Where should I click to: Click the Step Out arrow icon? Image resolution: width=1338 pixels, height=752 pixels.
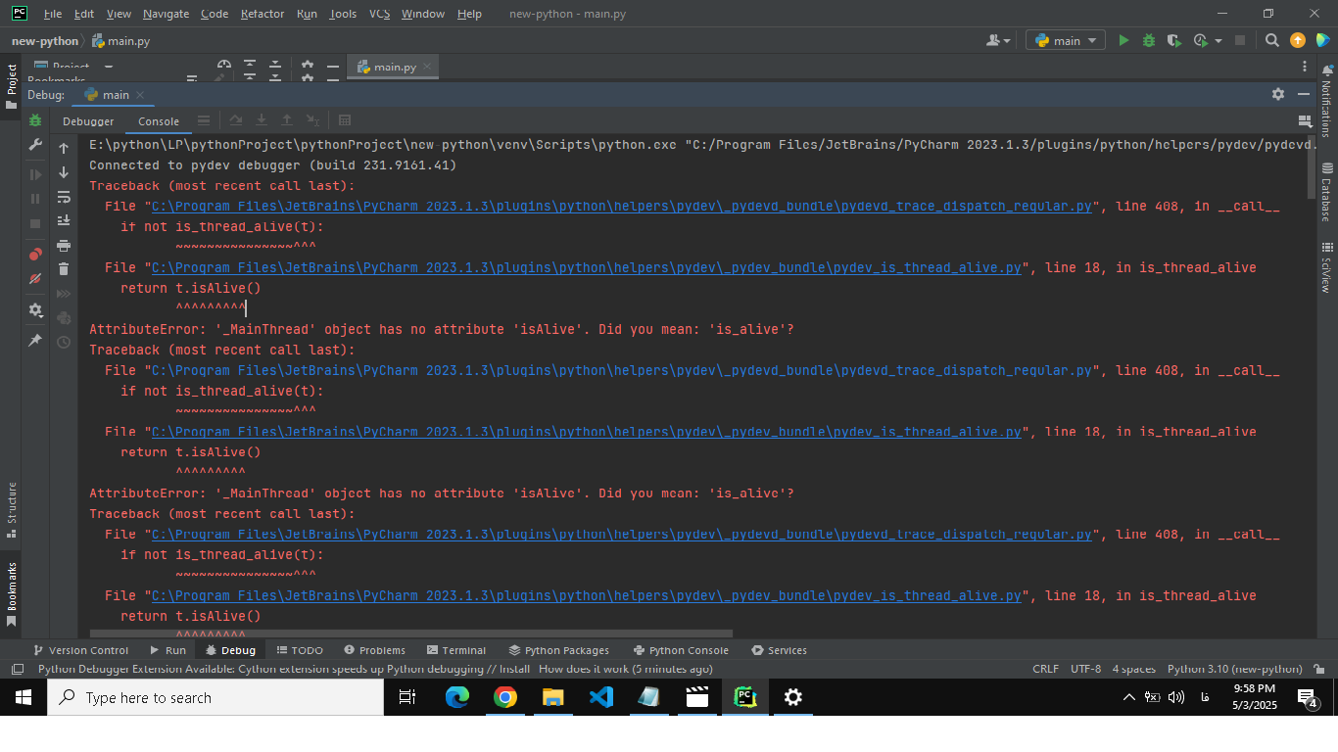[x=287, y=120]
